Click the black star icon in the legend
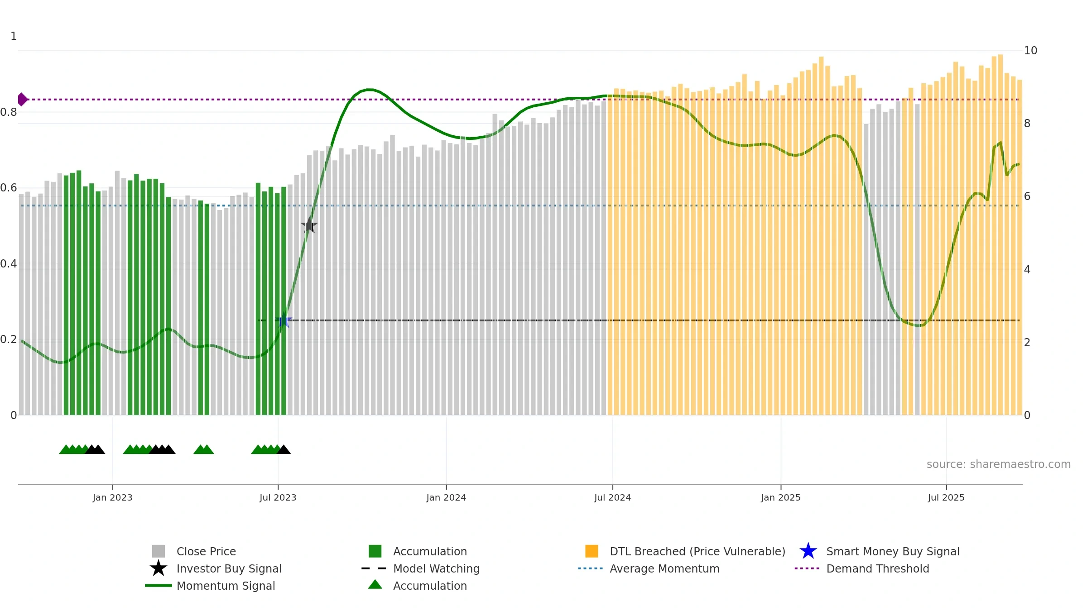The image size is (1087, 611). 159,568
